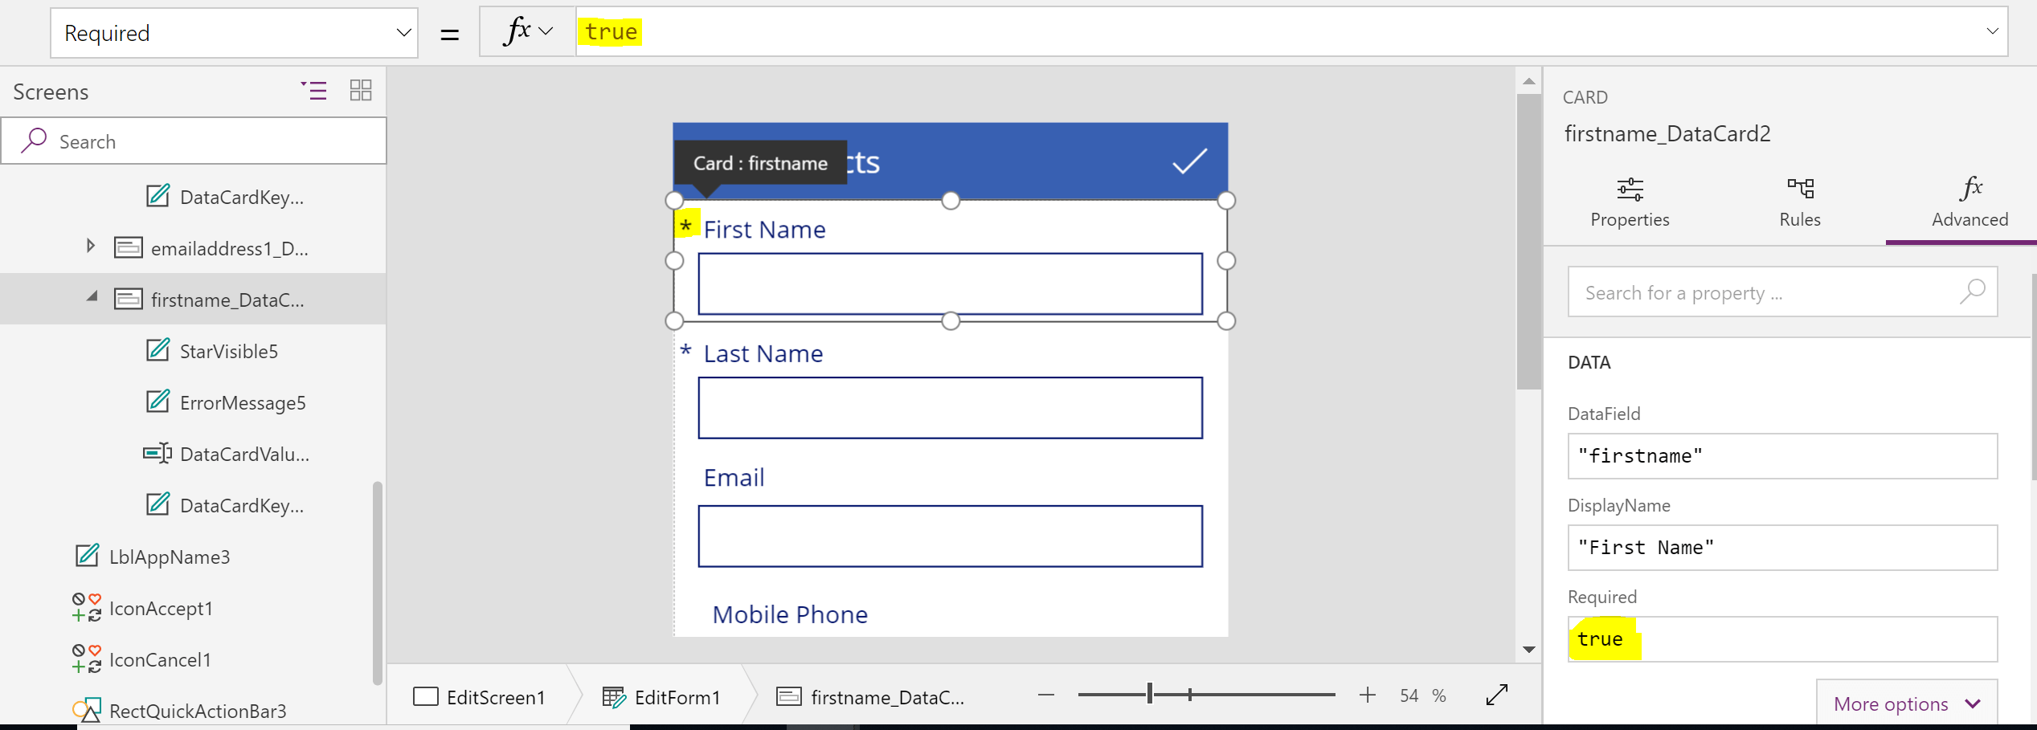Screen dimensions: 2037x730
Task: Switch to thumbnail grid view of screens
Action: (x=361, y=90)
